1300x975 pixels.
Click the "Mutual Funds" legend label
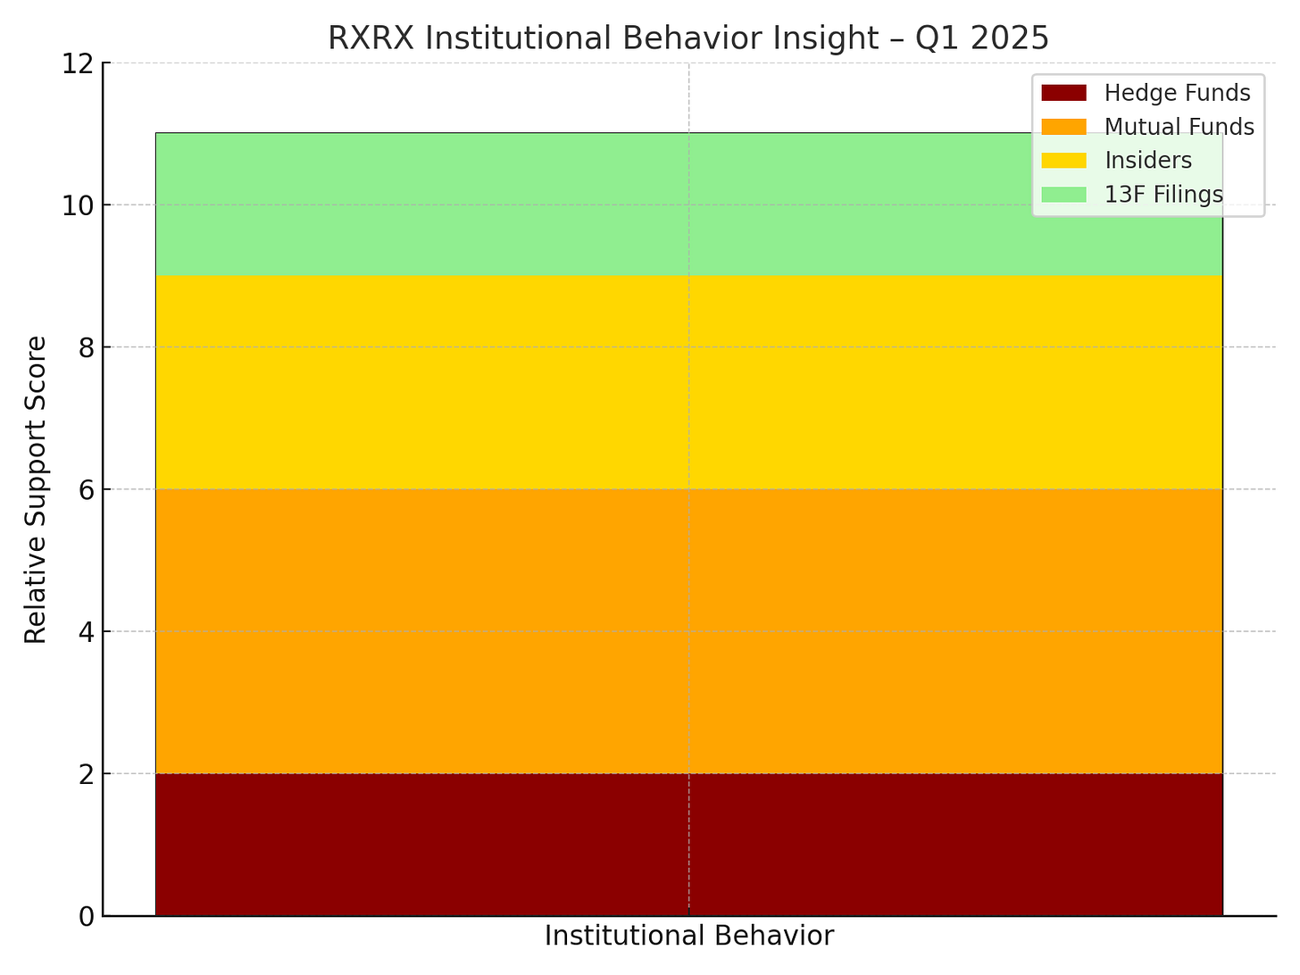tap(1179, 127)
